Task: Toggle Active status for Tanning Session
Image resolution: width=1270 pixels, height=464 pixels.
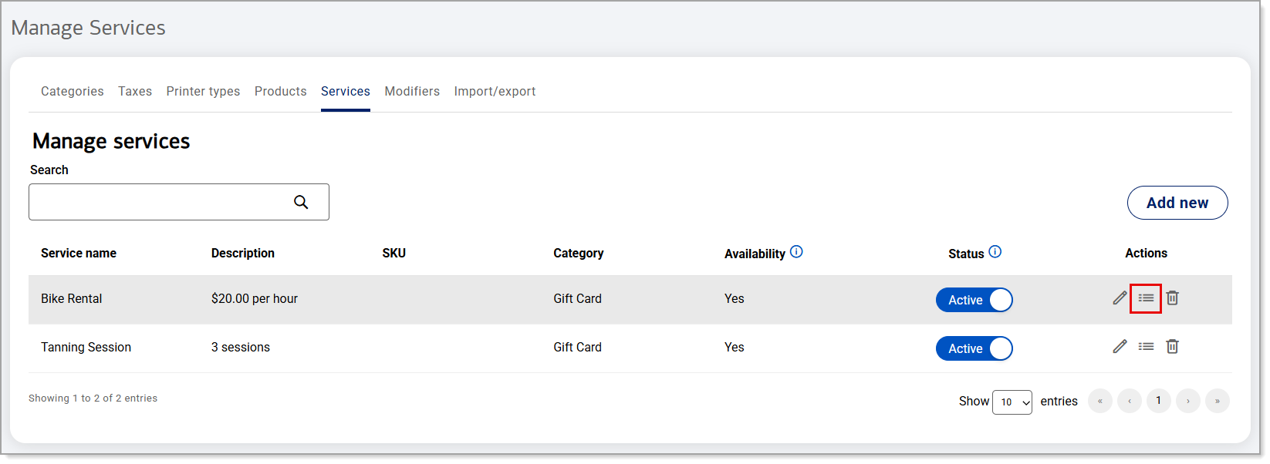Action: click(974, 348)
